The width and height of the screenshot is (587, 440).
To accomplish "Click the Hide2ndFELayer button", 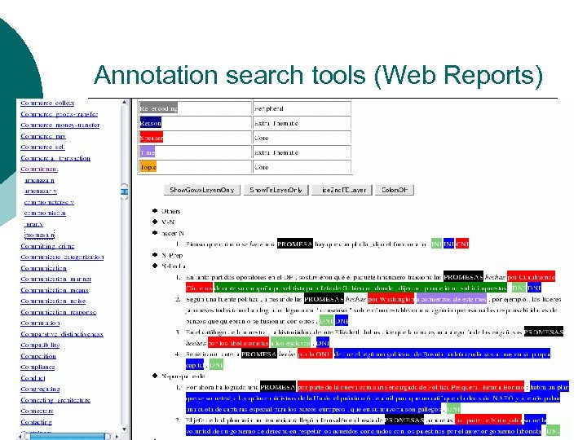I will point(342,190).
